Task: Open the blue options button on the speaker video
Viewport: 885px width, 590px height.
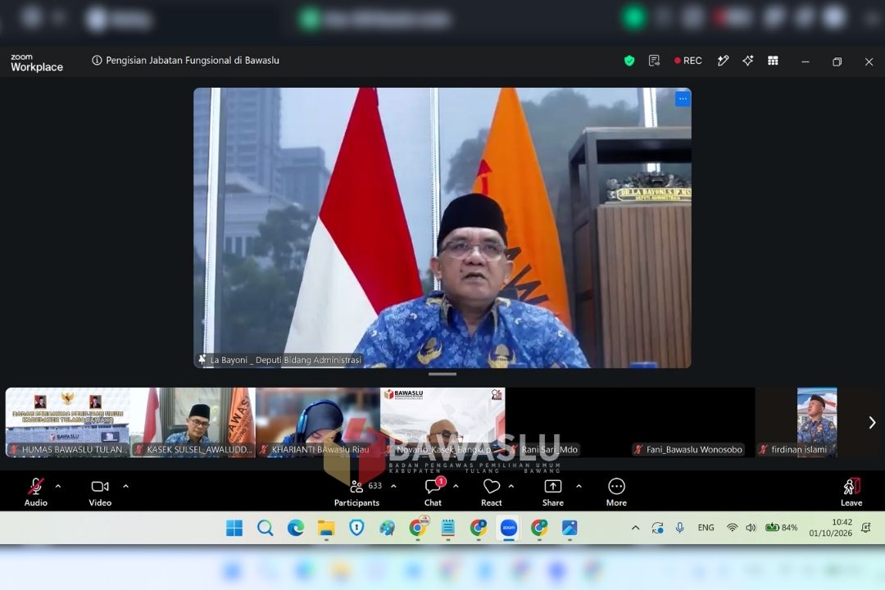Action: point(683,99)
